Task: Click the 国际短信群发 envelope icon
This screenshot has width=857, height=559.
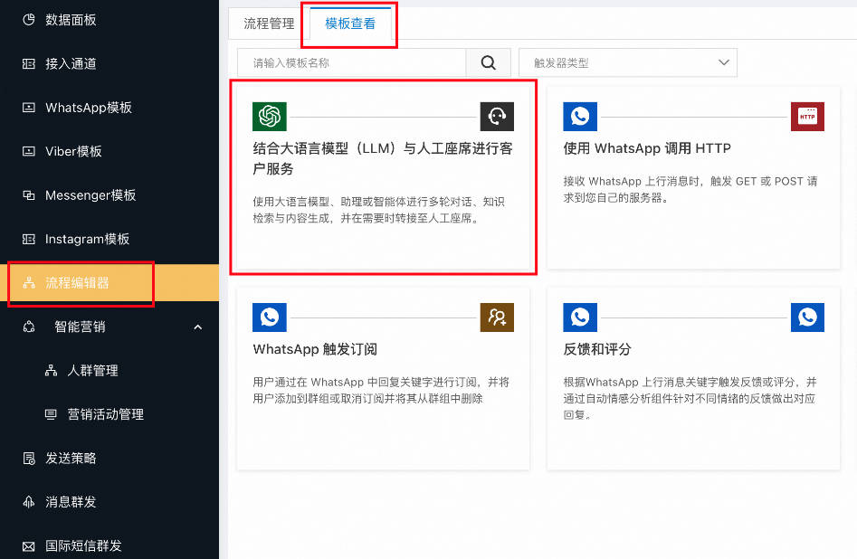Action: (28, 546)
